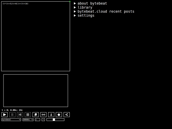The height and width of the screenshot is (129, 172).
Task: Click the number input field showing 1
Action: point(37,119)
